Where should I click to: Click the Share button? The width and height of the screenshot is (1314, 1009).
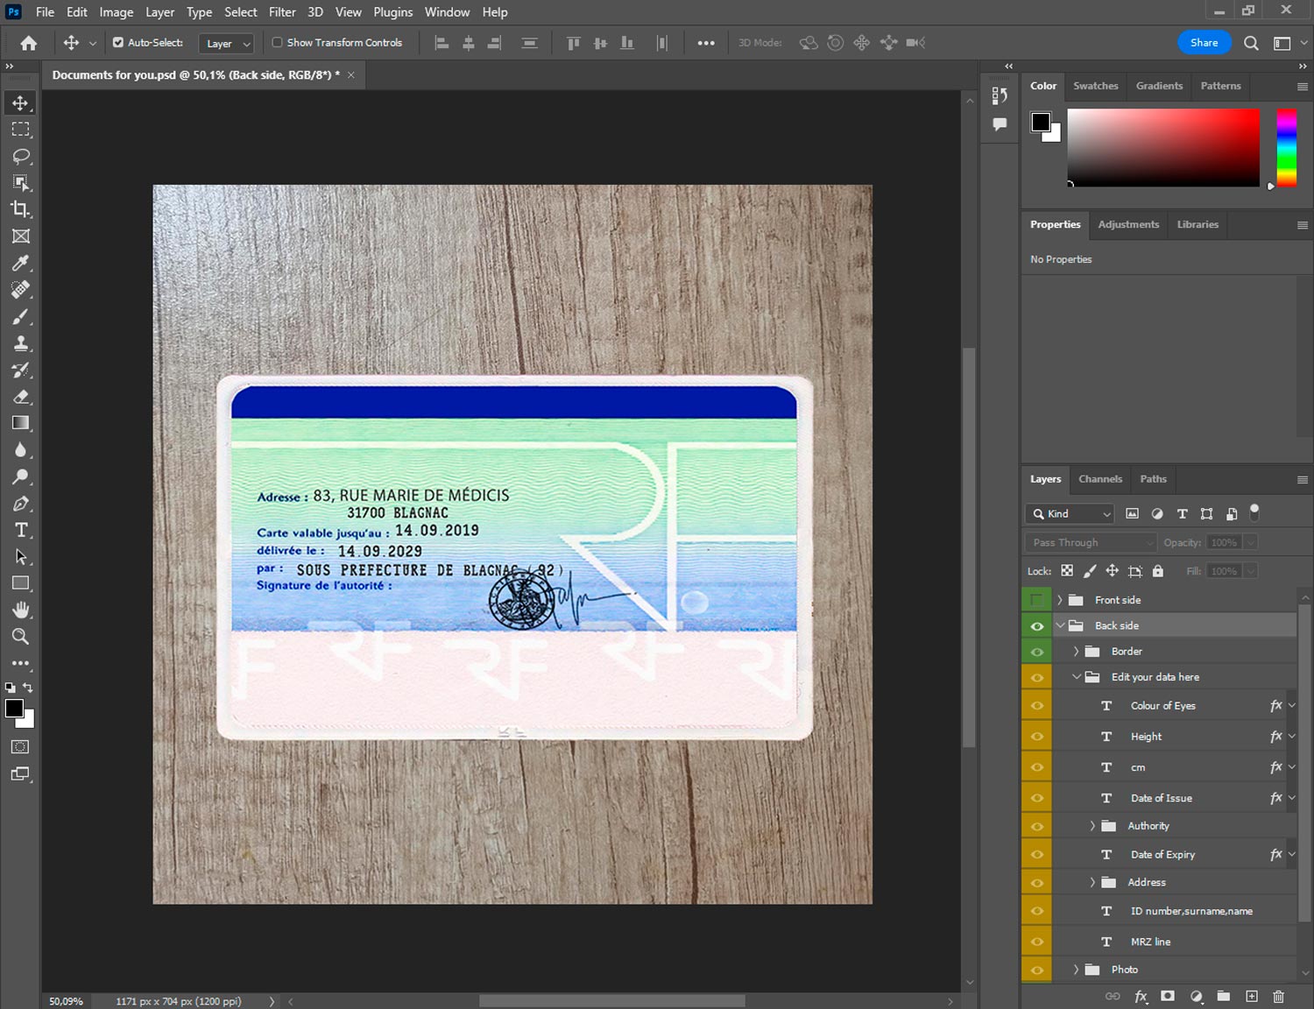1204,42
